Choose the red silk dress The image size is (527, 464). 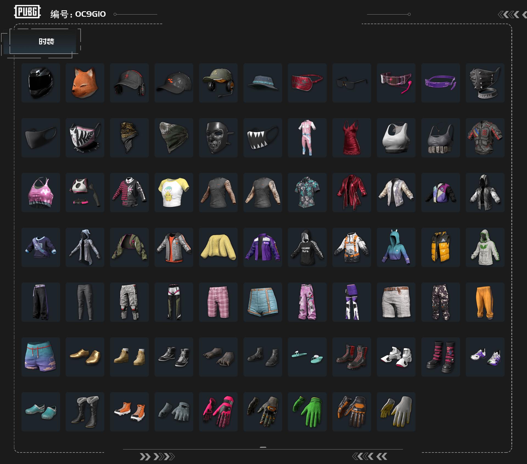click(352, 138)
